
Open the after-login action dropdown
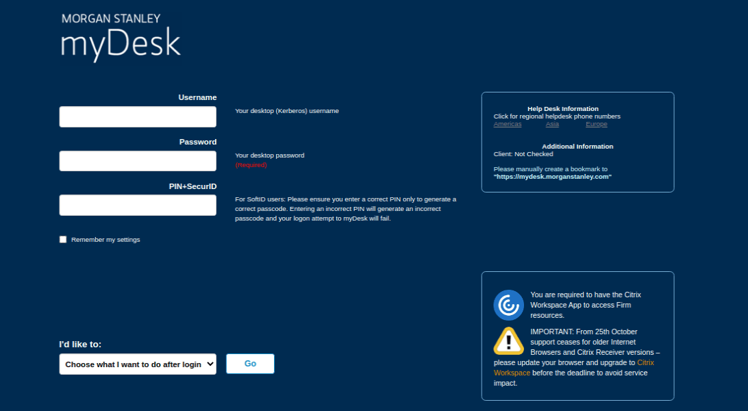[138, 364]
